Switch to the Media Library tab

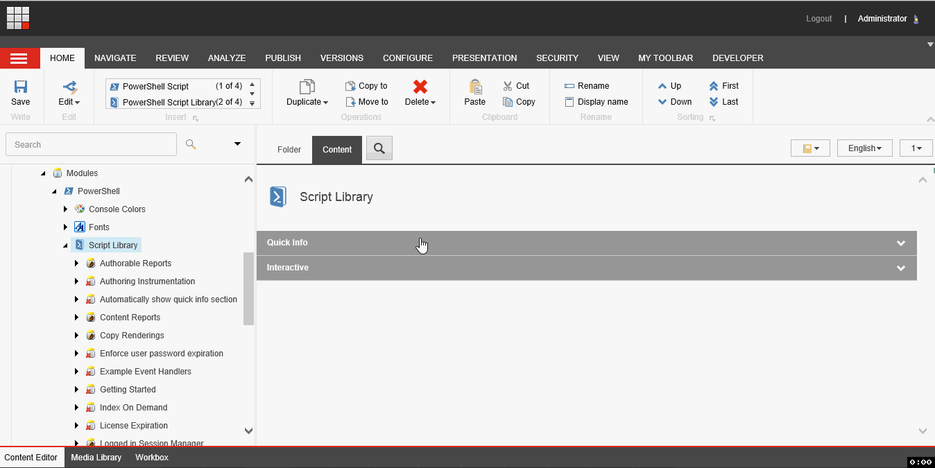click(x=96, y=458)
